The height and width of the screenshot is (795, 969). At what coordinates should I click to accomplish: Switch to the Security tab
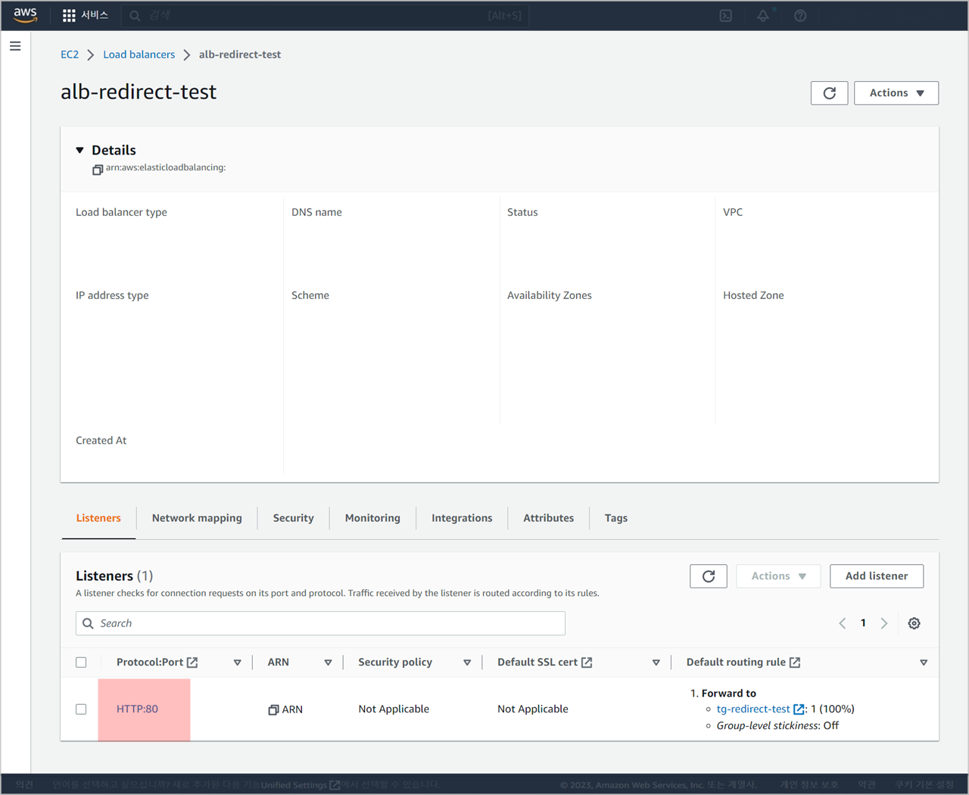click(x=293, y=519)
